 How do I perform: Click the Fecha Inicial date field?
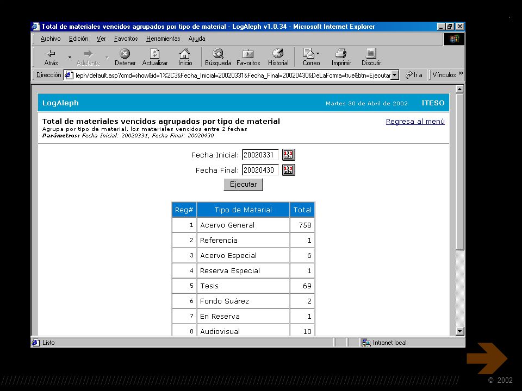[x=260, y=155]
